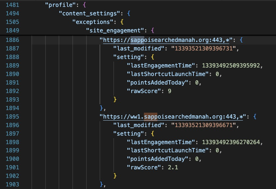The width and height of the screenshot is (276, 189).
Task: Click the "rawScore" key on line 1901
Action: tap(144, 167)
